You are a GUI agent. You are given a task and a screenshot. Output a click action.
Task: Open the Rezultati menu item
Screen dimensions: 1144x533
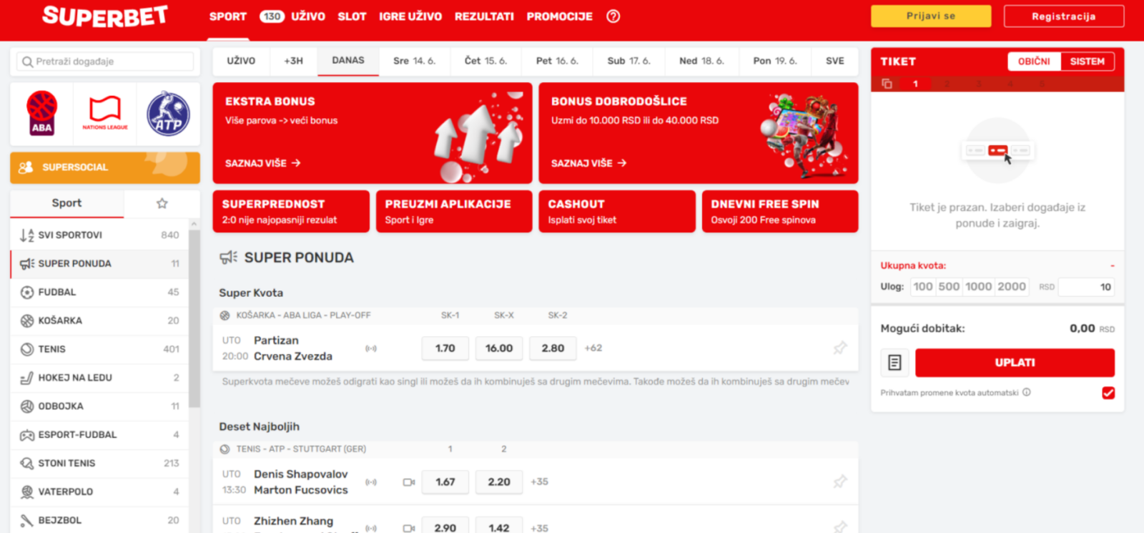point(484,16)
